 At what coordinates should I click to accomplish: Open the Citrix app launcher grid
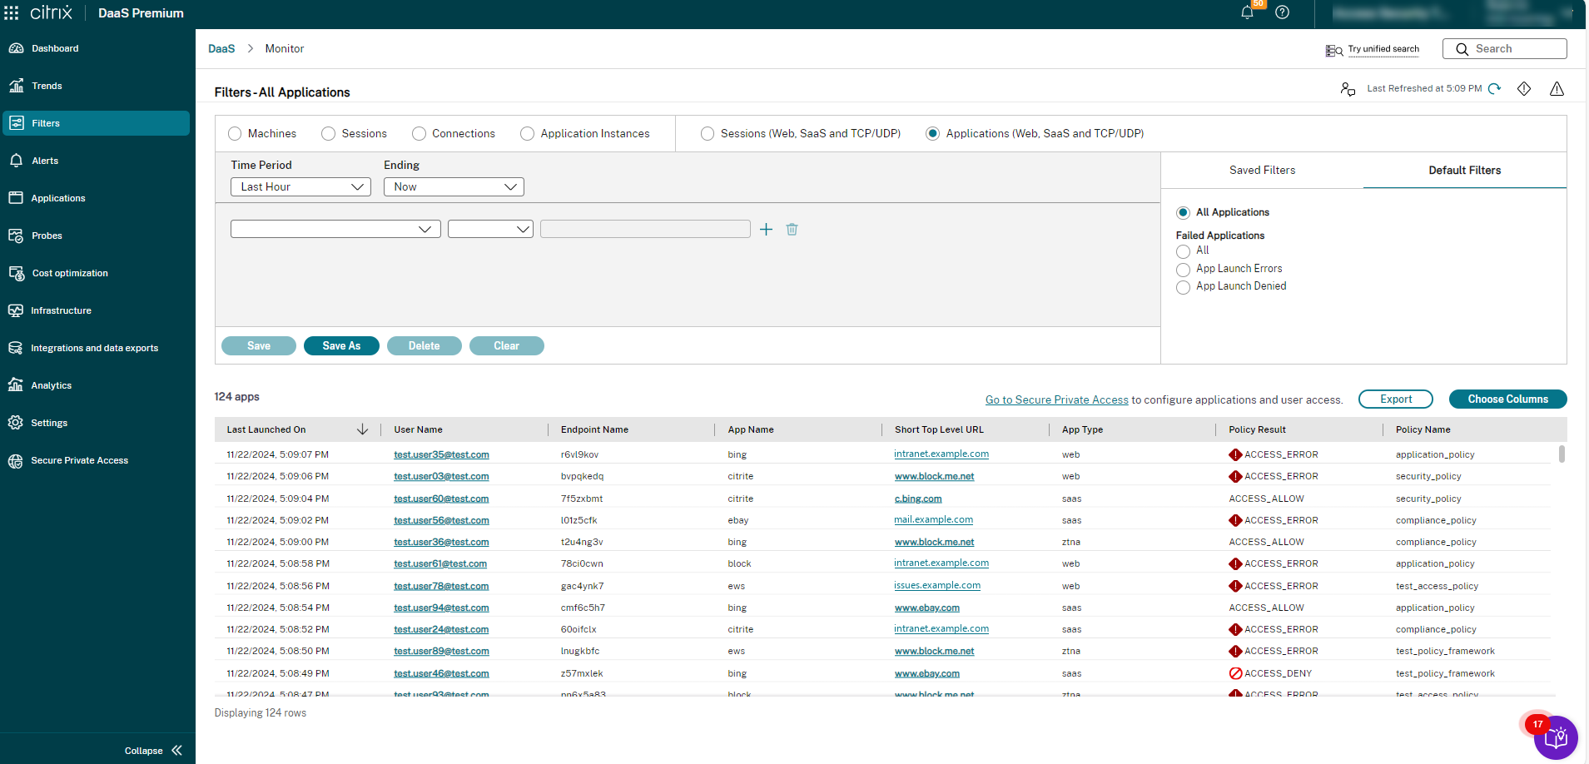pyautogui.click(x=12, y=12)
